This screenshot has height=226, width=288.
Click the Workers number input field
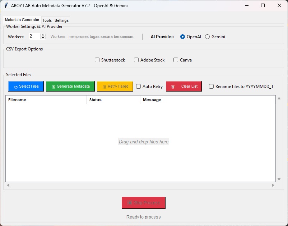[x=34, y=36]
